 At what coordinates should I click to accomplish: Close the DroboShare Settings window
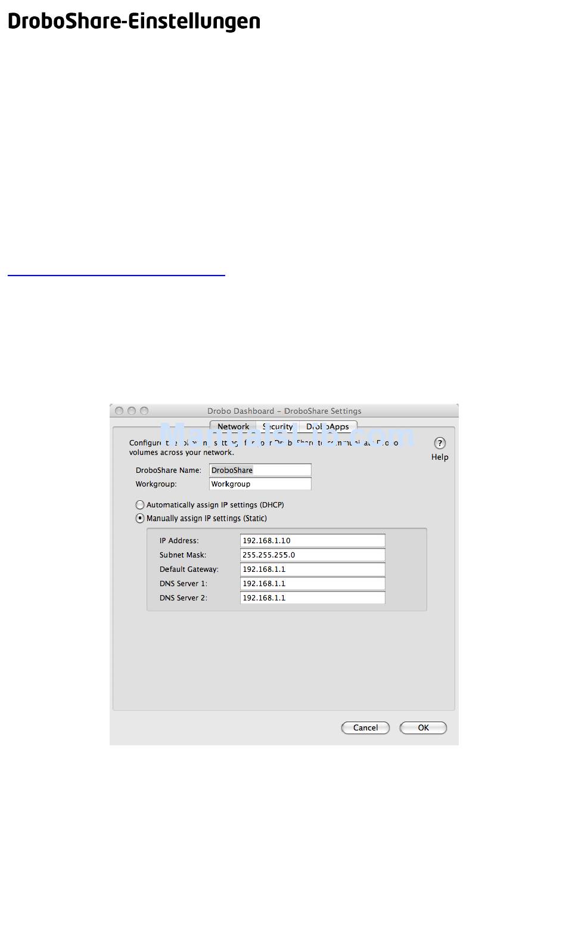pos(119,411)
